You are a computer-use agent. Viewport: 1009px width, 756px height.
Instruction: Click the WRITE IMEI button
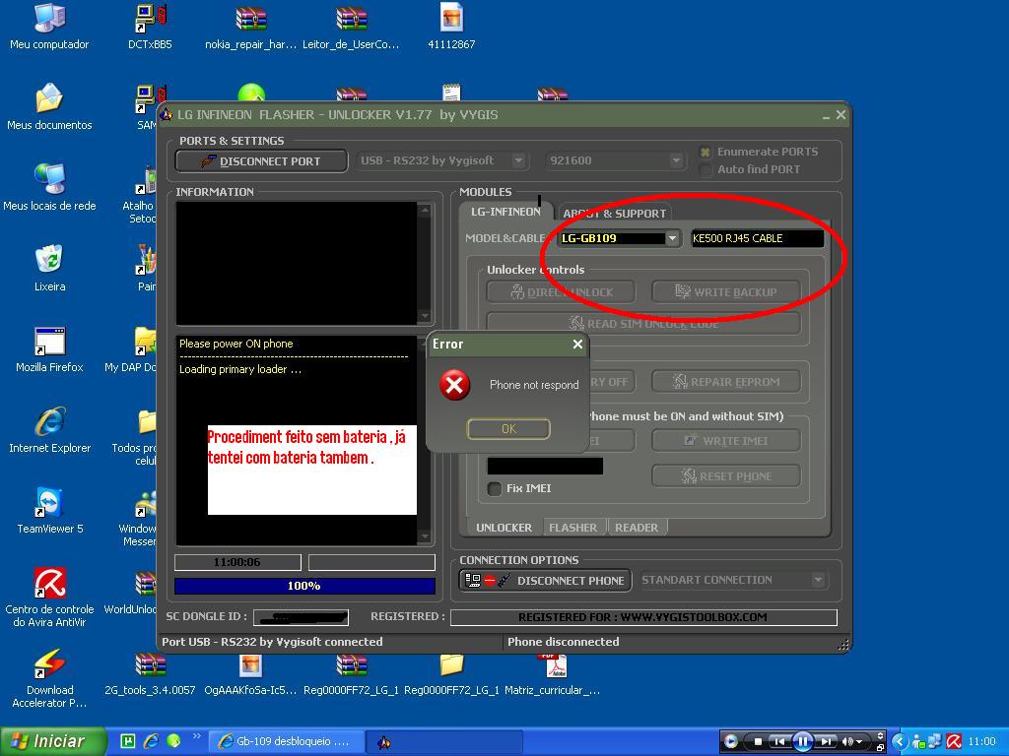coord(726,440)
